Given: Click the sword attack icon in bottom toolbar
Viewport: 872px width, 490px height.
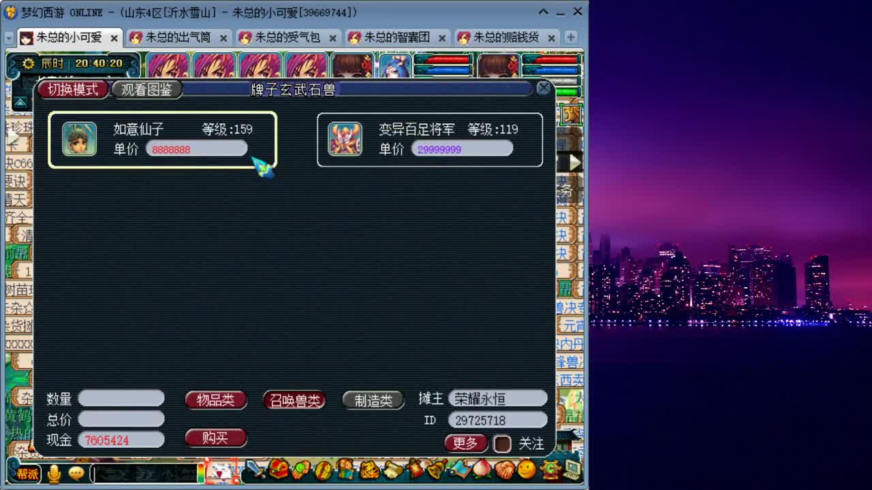Looking at the screenshot, I should click(x=255, y=469).
